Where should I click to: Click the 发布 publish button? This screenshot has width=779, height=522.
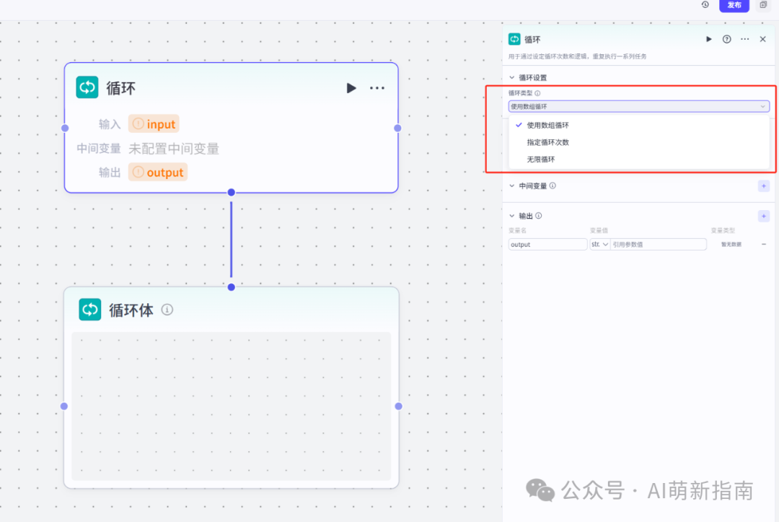click(x=734, y=5)
